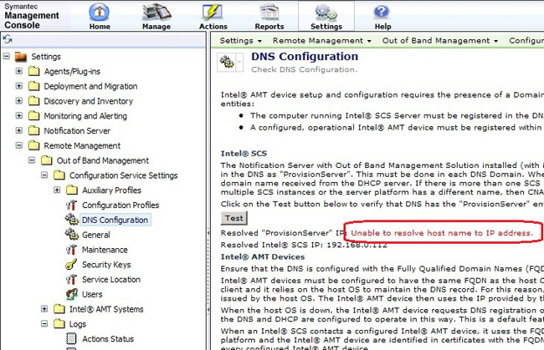Screen dimensions: 544x350
Task: Select Security Keys in the tree
Action: 106,265
